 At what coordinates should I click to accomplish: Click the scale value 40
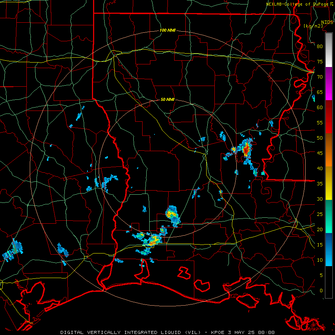[x=320, y=169]
